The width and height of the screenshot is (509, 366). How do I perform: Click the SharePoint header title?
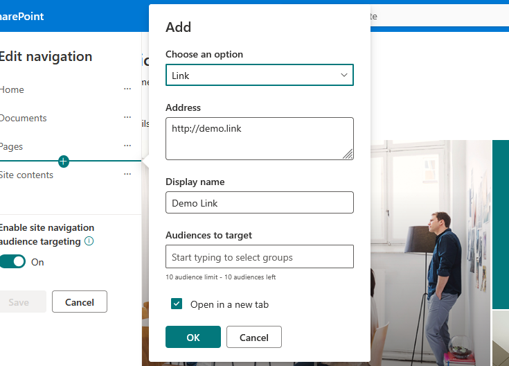(21, 16)
